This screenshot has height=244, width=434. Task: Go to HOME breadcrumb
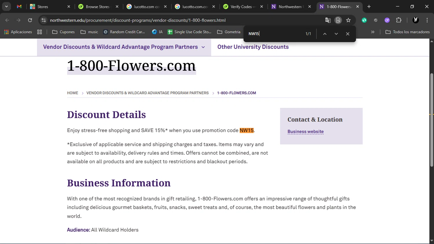pos(73,93)
